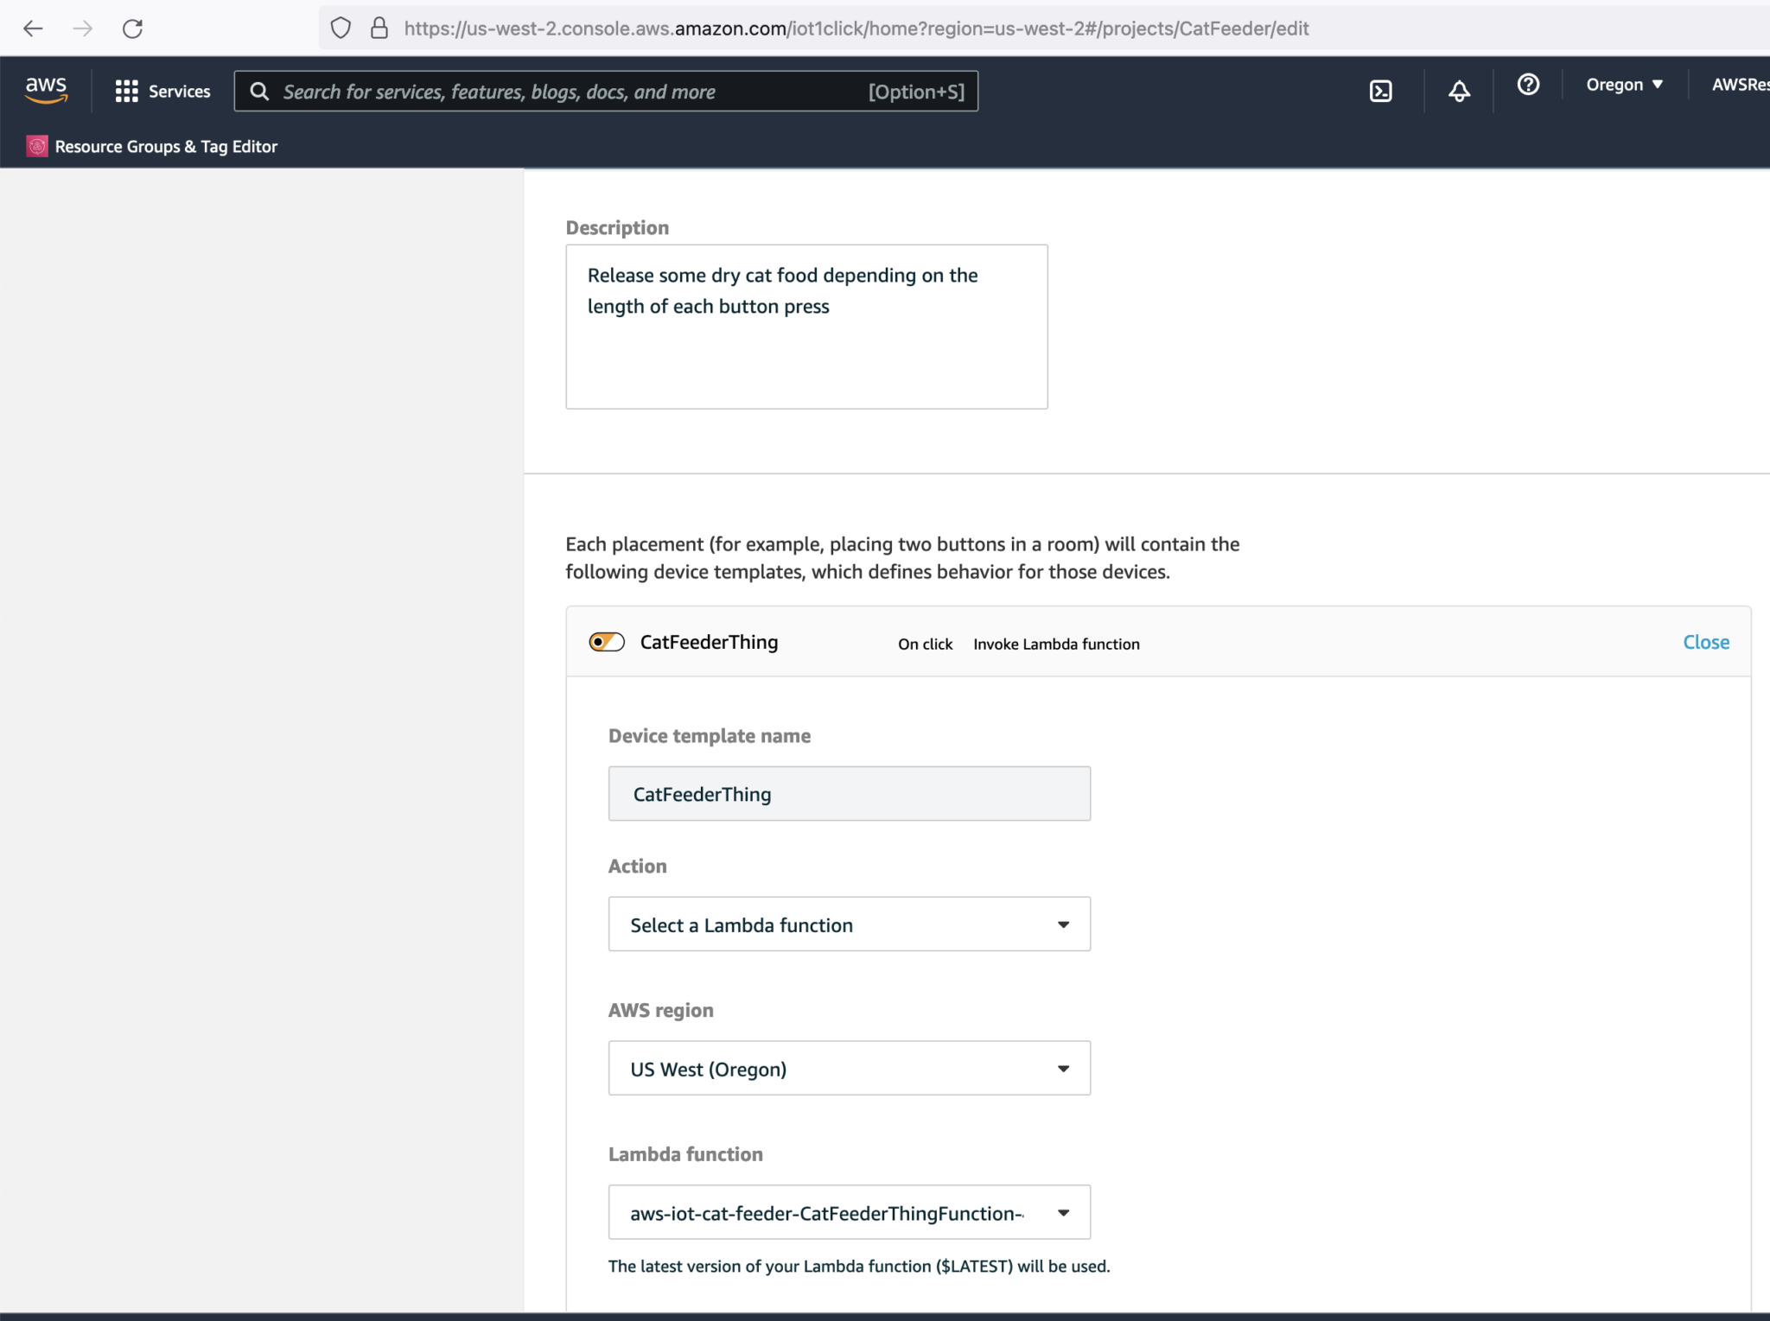
Task: Open the CloudShell terminal icon
Action: pos(1381,91)
